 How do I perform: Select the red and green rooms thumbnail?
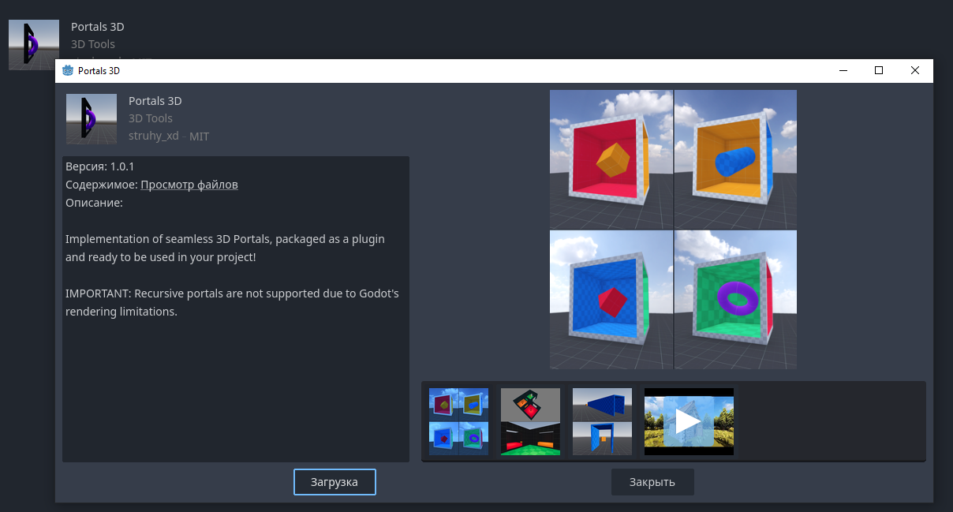point(530,421)
